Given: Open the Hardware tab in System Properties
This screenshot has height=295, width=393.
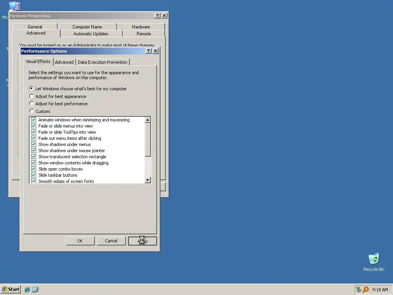Looking at the screenshot, I should point(141,27).
